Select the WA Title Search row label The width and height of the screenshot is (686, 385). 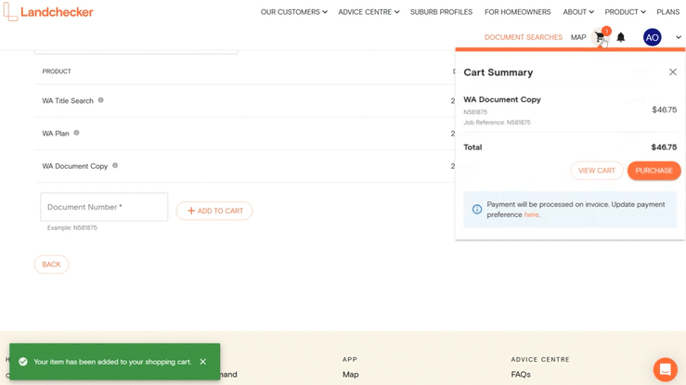[68, 101]
